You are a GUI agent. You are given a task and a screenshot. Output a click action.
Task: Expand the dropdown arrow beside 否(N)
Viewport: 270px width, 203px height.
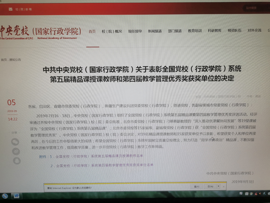pyautogui.click(x=218, y=186)
